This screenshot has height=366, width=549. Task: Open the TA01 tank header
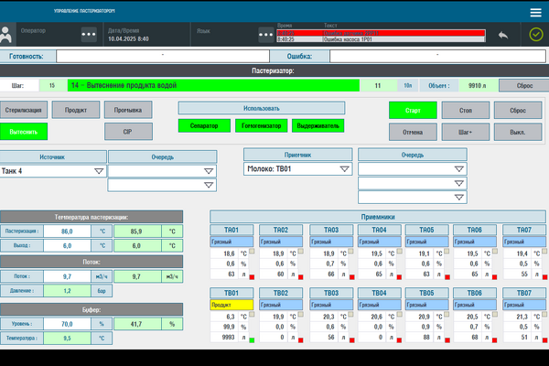point(231,230)
